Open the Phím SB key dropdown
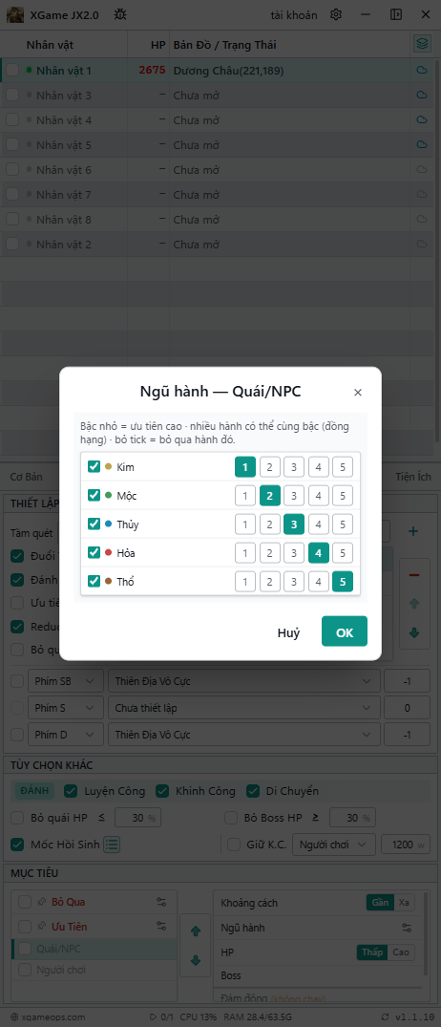The width and height of the screenshot is (441, 1027). tap(66, 681)
